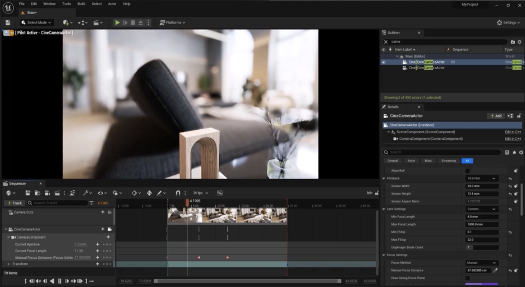This screenshot has width=525, height=287.
Task: Click the Track button in Sequencer
Action: [15, 203]
